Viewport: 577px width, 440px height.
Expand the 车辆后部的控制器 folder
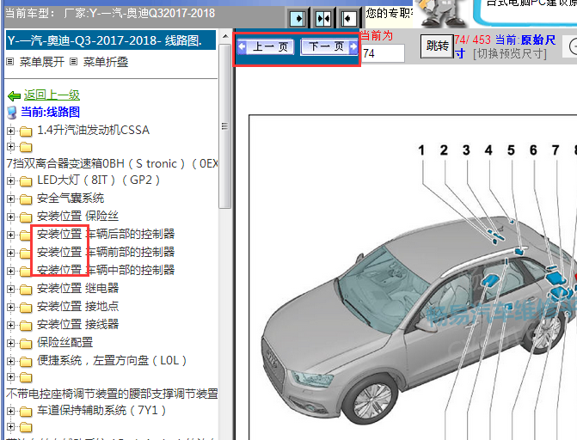[10, 235]
